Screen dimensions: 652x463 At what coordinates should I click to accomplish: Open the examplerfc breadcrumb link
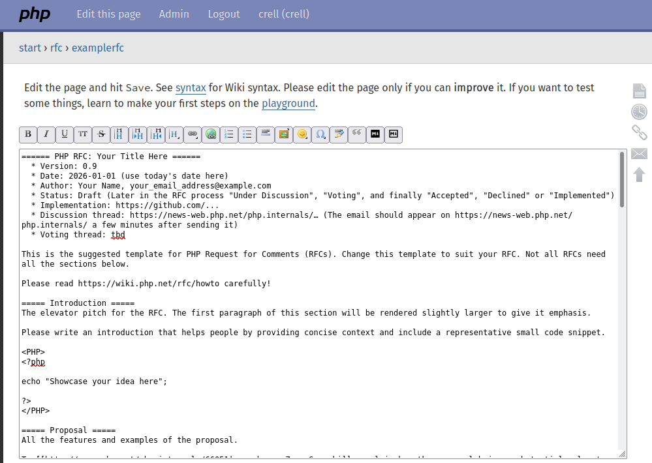tap(98, 48)
